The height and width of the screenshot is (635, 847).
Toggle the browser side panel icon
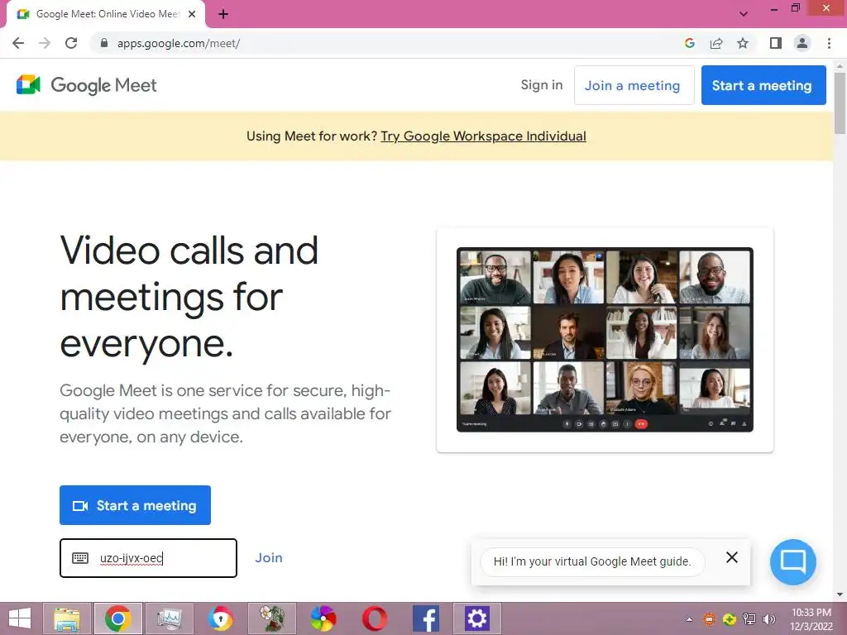coord(776,43)
